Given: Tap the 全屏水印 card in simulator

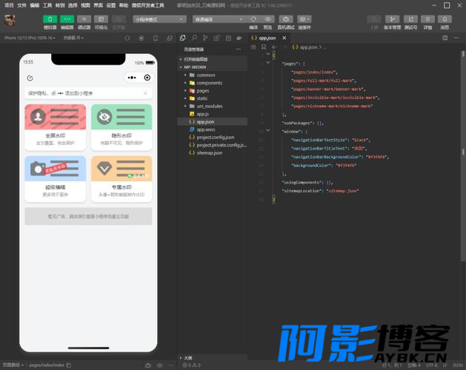Looking at the screenshot, I should click(56, 127).
